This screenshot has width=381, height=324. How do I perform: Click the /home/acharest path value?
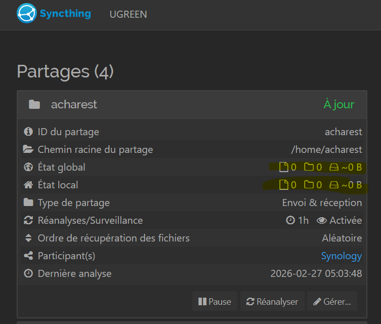click(x=326, y=150)
